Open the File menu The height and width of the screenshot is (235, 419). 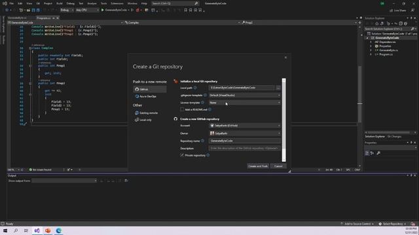click(x=12, y=3)
